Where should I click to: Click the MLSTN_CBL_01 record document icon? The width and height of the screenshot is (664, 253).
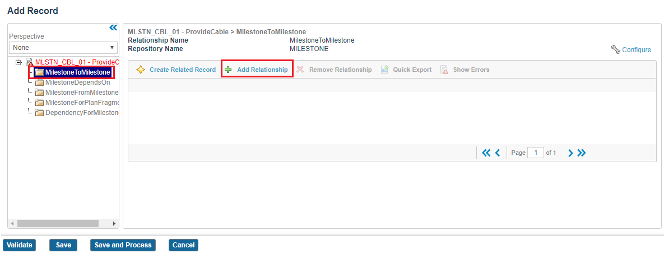pyautogui.click(x=29, y=62)
